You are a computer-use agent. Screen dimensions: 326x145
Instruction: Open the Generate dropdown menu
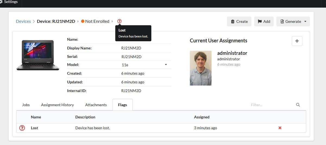click(x=293, y=21)
